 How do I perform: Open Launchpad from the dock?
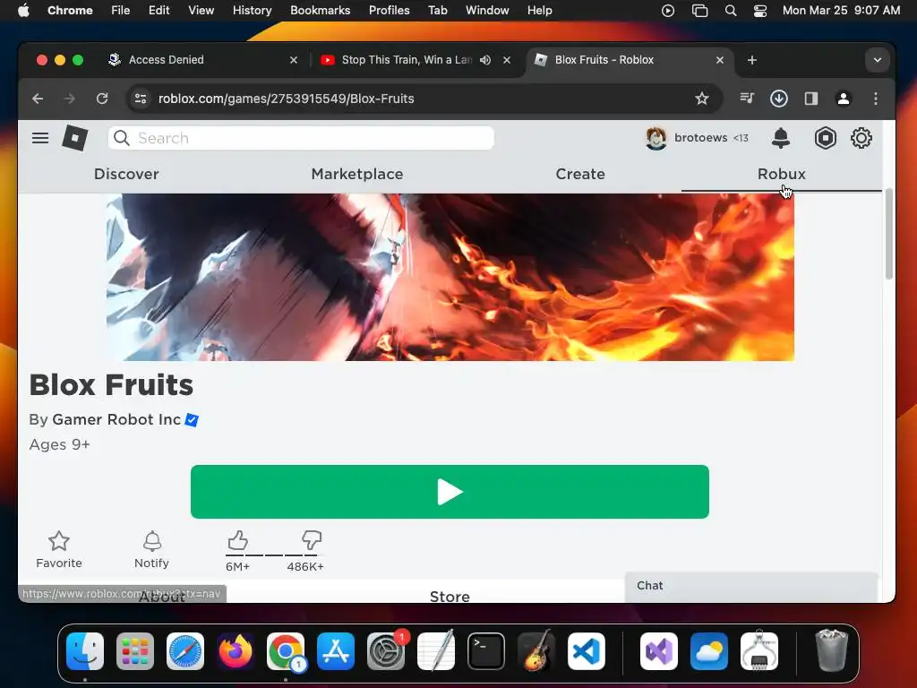tap(135, 651)
